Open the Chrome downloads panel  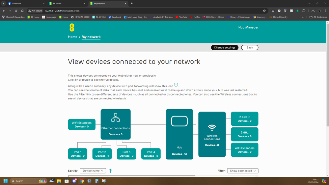pyautogui.click(x=313, y=11)
